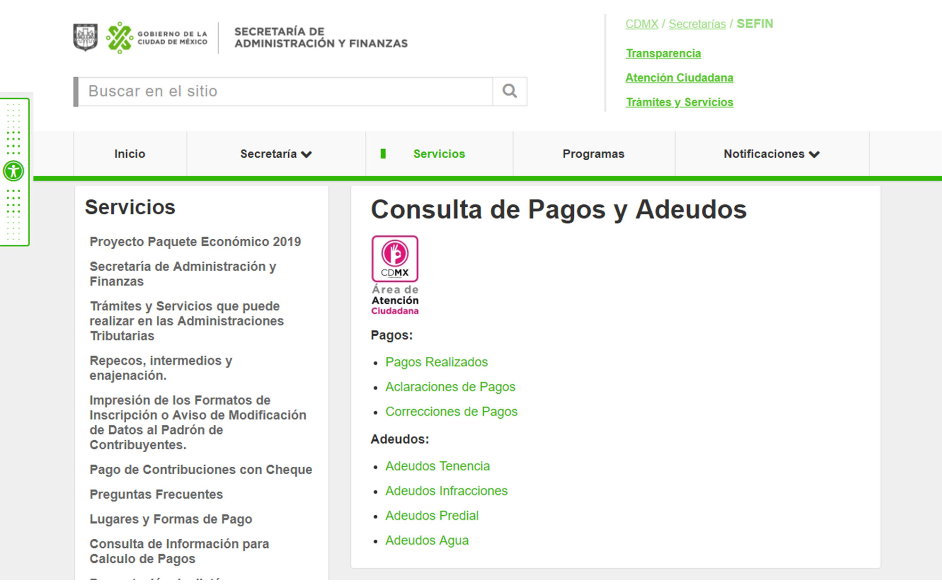
Task: Open the Atención Ciudadana header link
Action: click(x=679, y=78)
